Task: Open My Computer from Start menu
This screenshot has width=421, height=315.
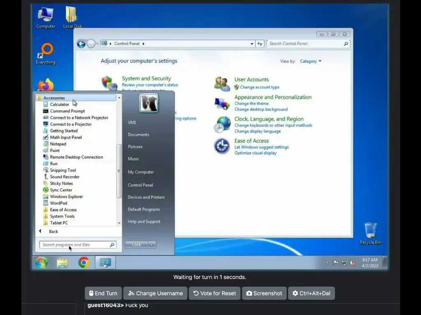Action: 141,172
